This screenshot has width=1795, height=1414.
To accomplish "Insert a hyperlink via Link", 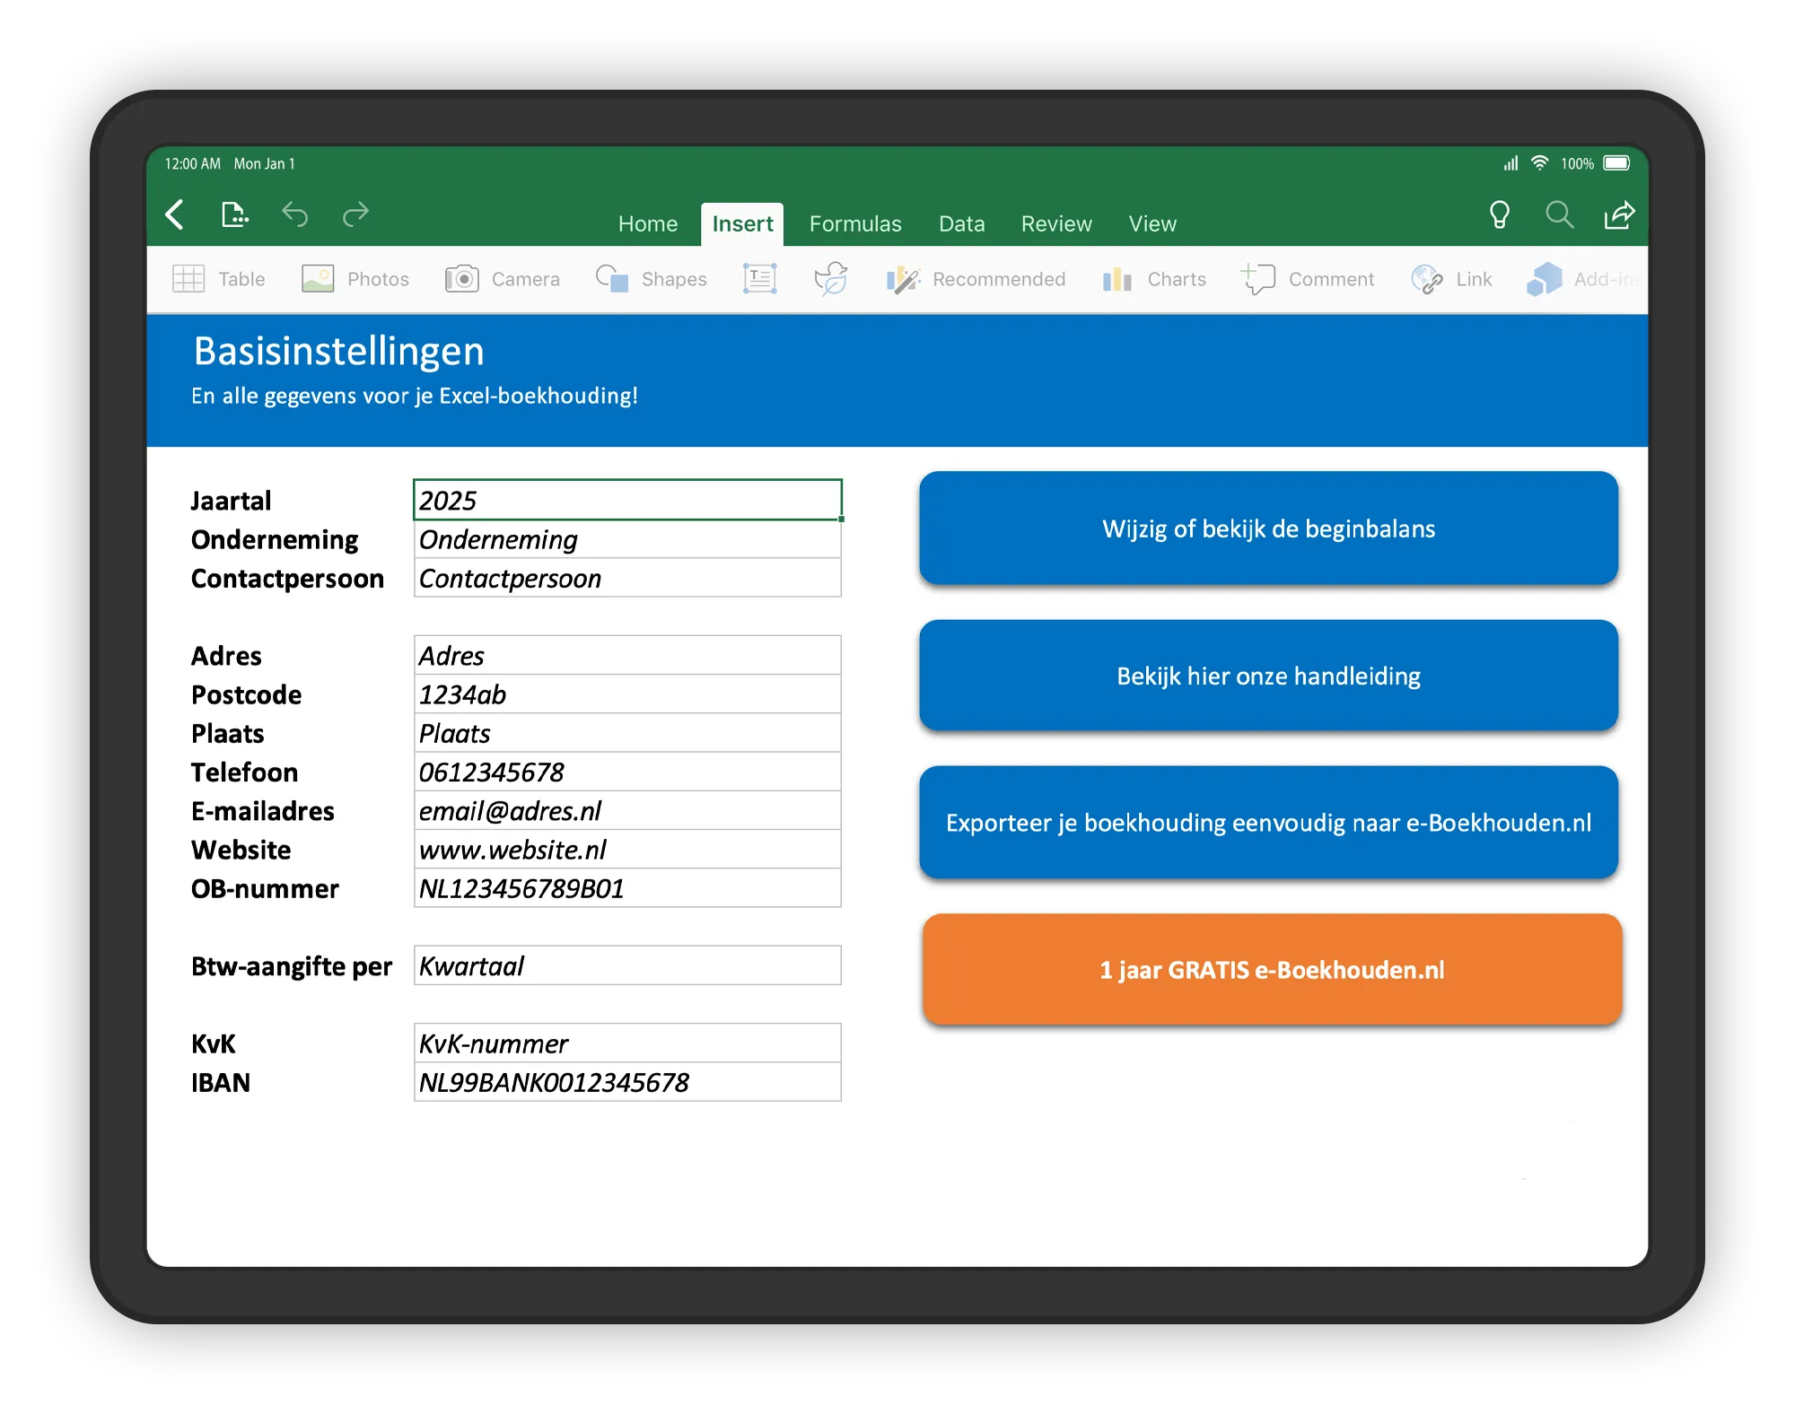I will 1452,279.
